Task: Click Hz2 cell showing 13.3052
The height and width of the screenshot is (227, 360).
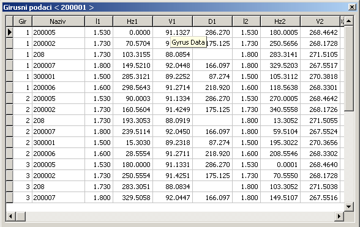Action: (280, 121)
